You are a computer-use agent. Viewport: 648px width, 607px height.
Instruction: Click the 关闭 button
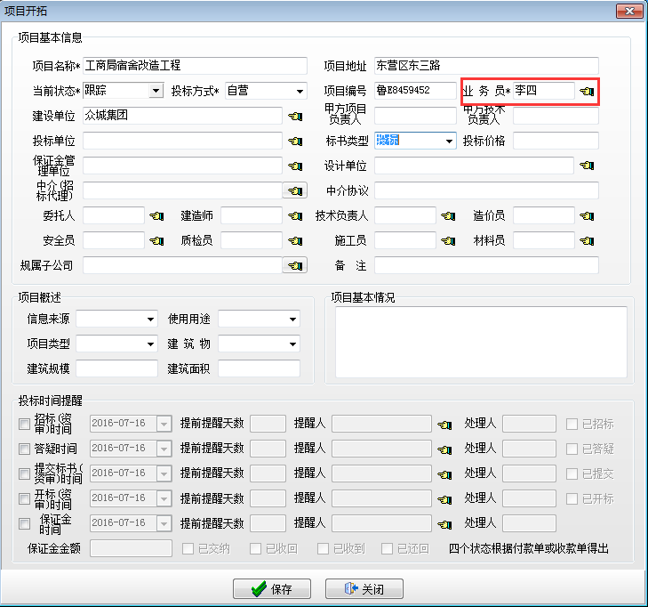pyautogui.click(x=364, y=588)
